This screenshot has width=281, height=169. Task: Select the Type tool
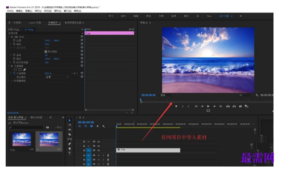69,153
